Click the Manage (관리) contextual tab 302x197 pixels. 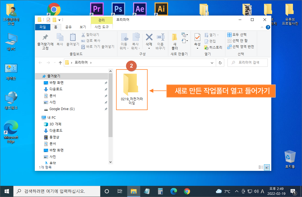[102, 20]
